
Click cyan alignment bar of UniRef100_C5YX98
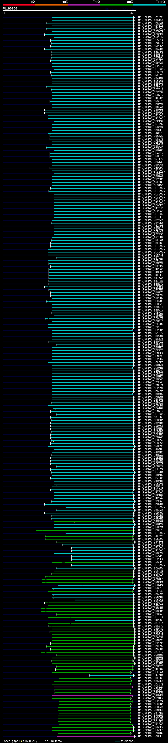pos(93,17)
